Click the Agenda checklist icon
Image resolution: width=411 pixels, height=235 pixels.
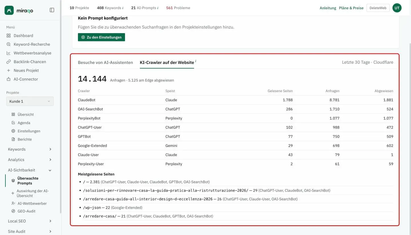point(13,123)
